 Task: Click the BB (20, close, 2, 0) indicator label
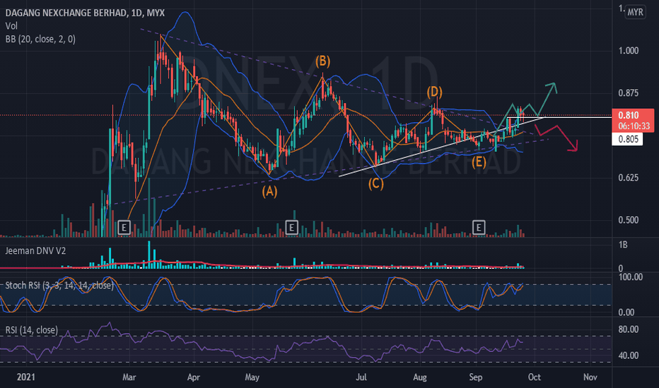[40, 40]
